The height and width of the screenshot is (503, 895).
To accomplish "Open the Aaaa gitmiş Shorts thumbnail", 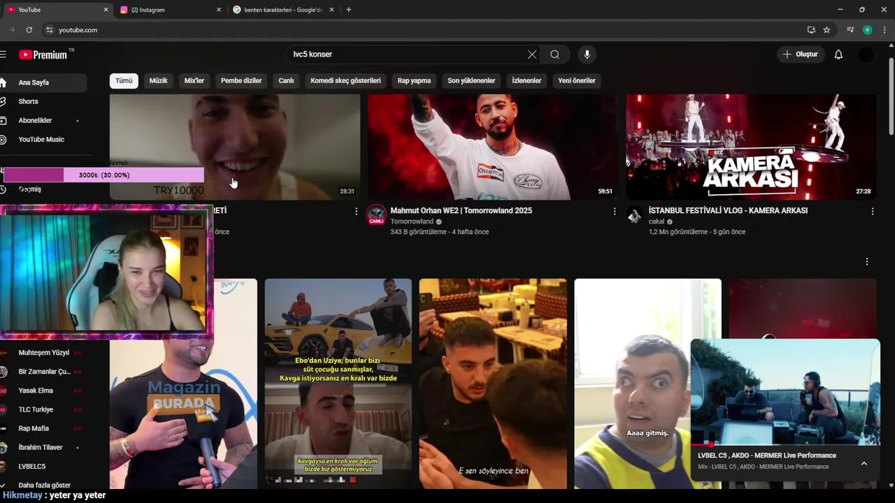I will [647, 384].
